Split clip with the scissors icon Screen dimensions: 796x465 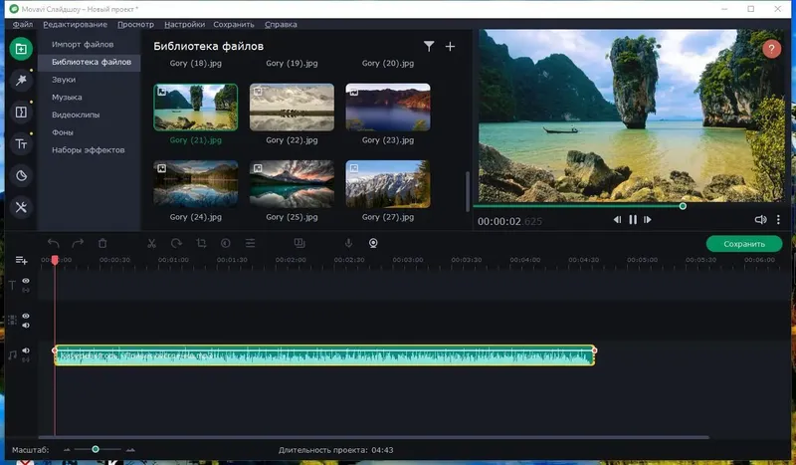(x=151, y=243)
